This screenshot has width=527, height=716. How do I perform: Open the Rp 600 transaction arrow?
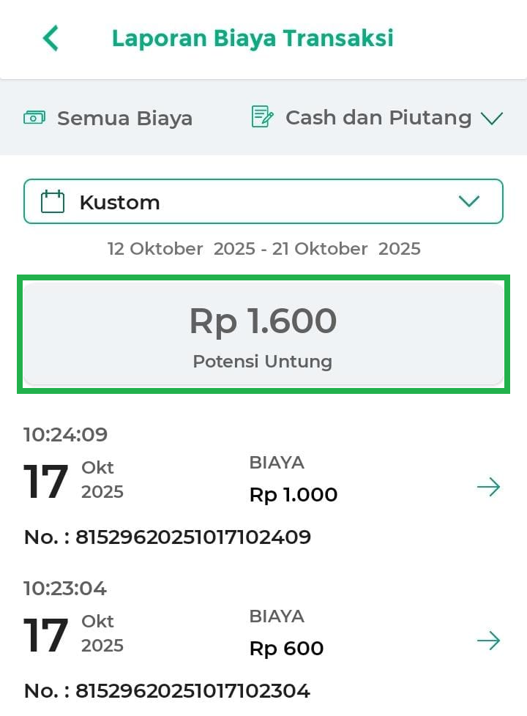[x=488, y=641]
